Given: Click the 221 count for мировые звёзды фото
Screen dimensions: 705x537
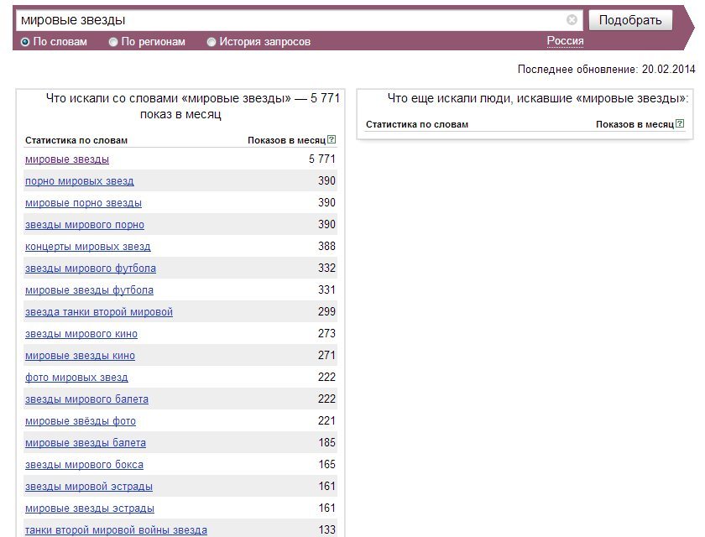Looking at the screenshot, I should coord(326,421).
